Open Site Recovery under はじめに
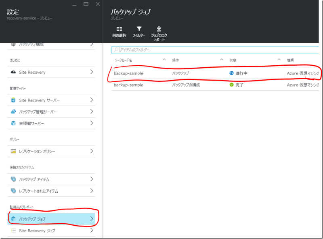The width and height of the screenshot is (323, 239). [x=51, y=72]
